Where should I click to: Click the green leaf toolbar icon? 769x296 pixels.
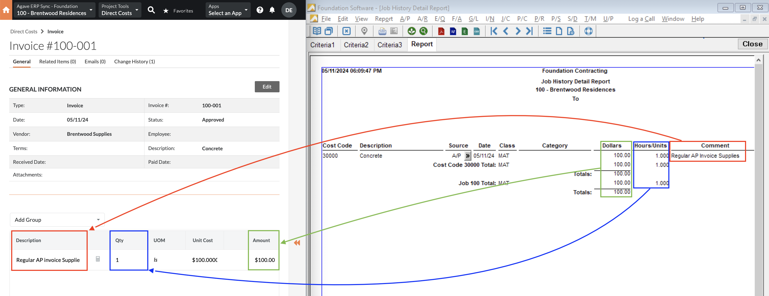click(x=412, y=31)
